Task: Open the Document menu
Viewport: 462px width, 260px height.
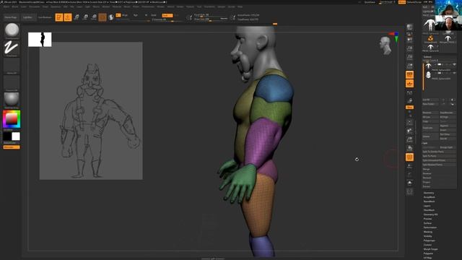Action: point(34,6)
